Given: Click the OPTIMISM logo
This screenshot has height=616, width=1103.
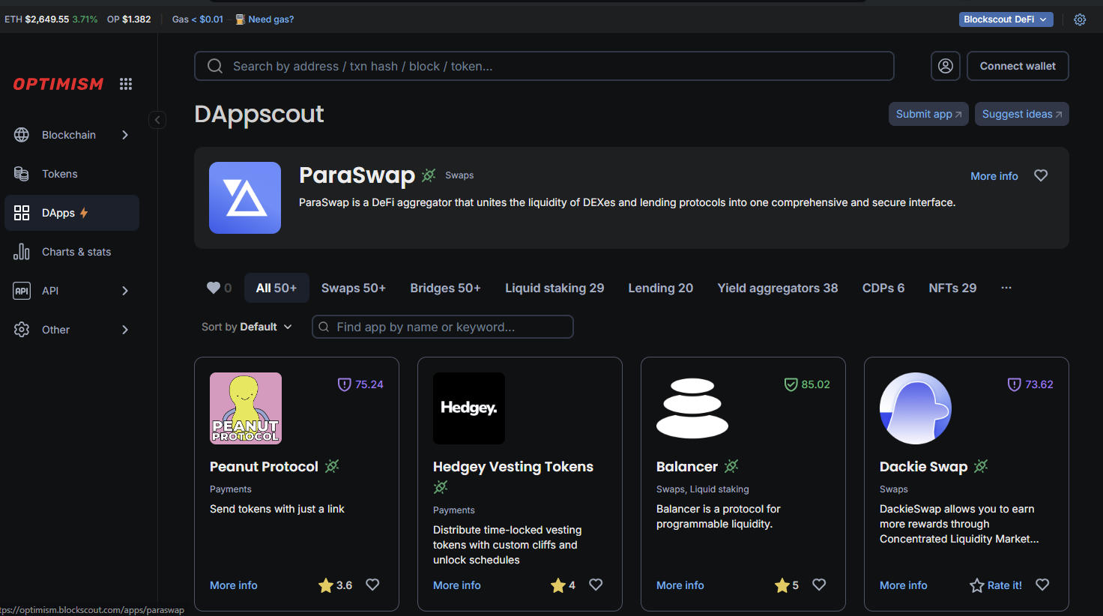Looking at the screenshot, I should pos(58,84).
